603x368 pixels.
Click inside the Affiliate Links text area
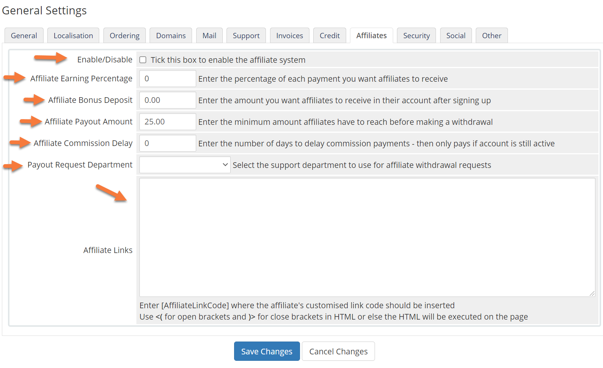coord(367,237)
